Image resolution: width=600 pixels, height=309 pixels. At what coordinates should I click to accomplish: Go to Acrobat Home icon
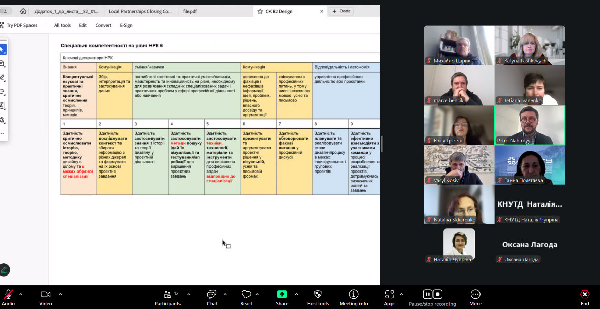(23, 11)
